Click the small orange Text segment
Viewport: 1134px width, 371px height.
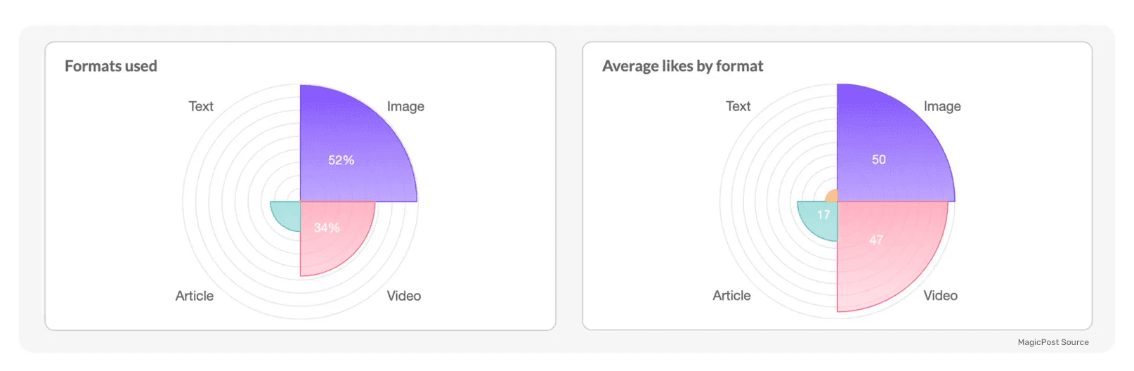pyautogui.click(x=832, y=197)
